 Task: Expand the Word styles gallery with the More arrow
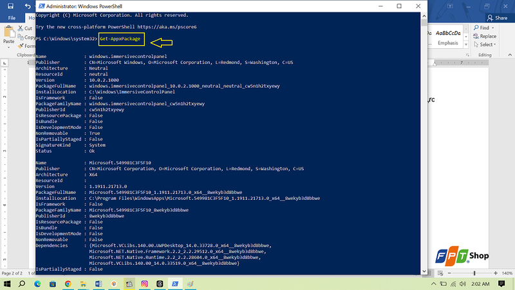465,44
